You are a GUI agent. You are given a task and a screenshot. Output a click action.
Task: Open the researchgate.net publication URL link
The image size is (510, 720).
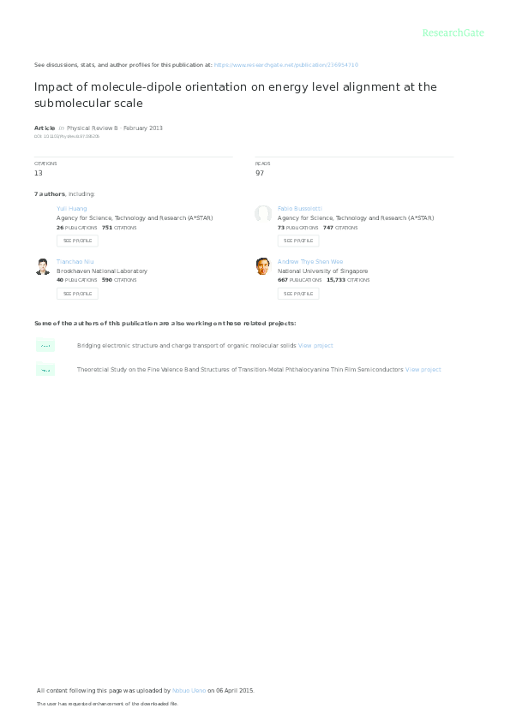(286, 65)
